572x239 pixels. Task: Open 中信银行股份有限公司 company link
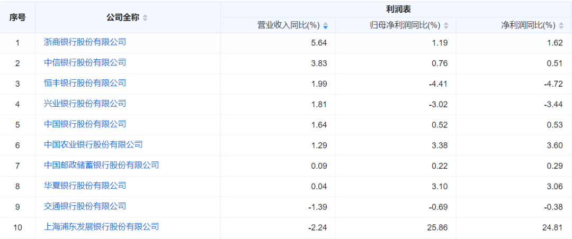(x=85, y=62)
